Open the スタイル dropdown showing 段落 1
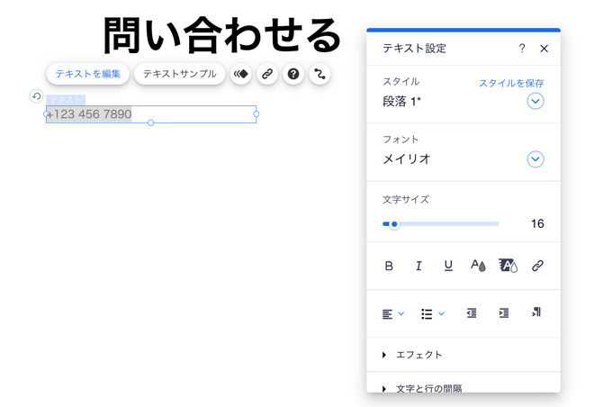The height and width of the screenshot is (407, 594). pyautogui.click(x=535, y=101)
